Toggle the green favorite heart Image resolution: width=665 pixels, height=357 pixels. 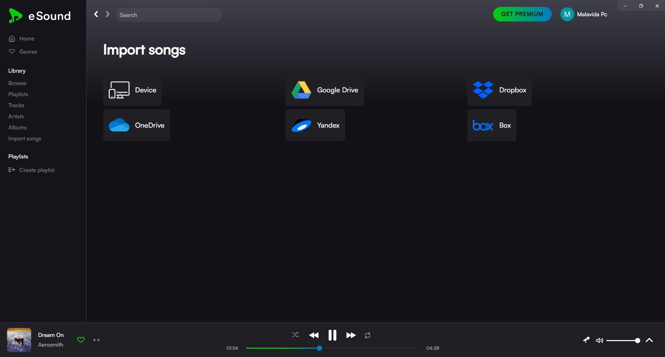[81, 340]
